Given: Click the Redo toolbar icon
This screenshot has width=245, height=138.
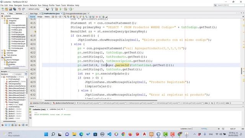Looking at the screenshot, I should point(23,9).
